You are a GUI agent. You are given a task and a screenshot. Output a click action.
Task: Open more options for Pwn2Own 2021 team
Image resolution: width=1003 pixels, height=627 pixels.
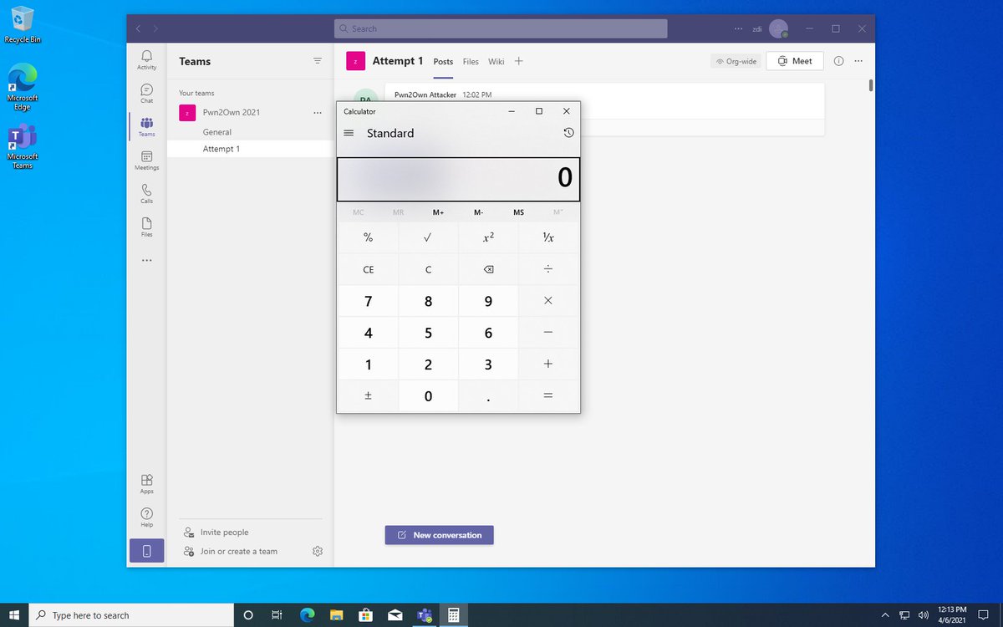[x=317, y=112]
